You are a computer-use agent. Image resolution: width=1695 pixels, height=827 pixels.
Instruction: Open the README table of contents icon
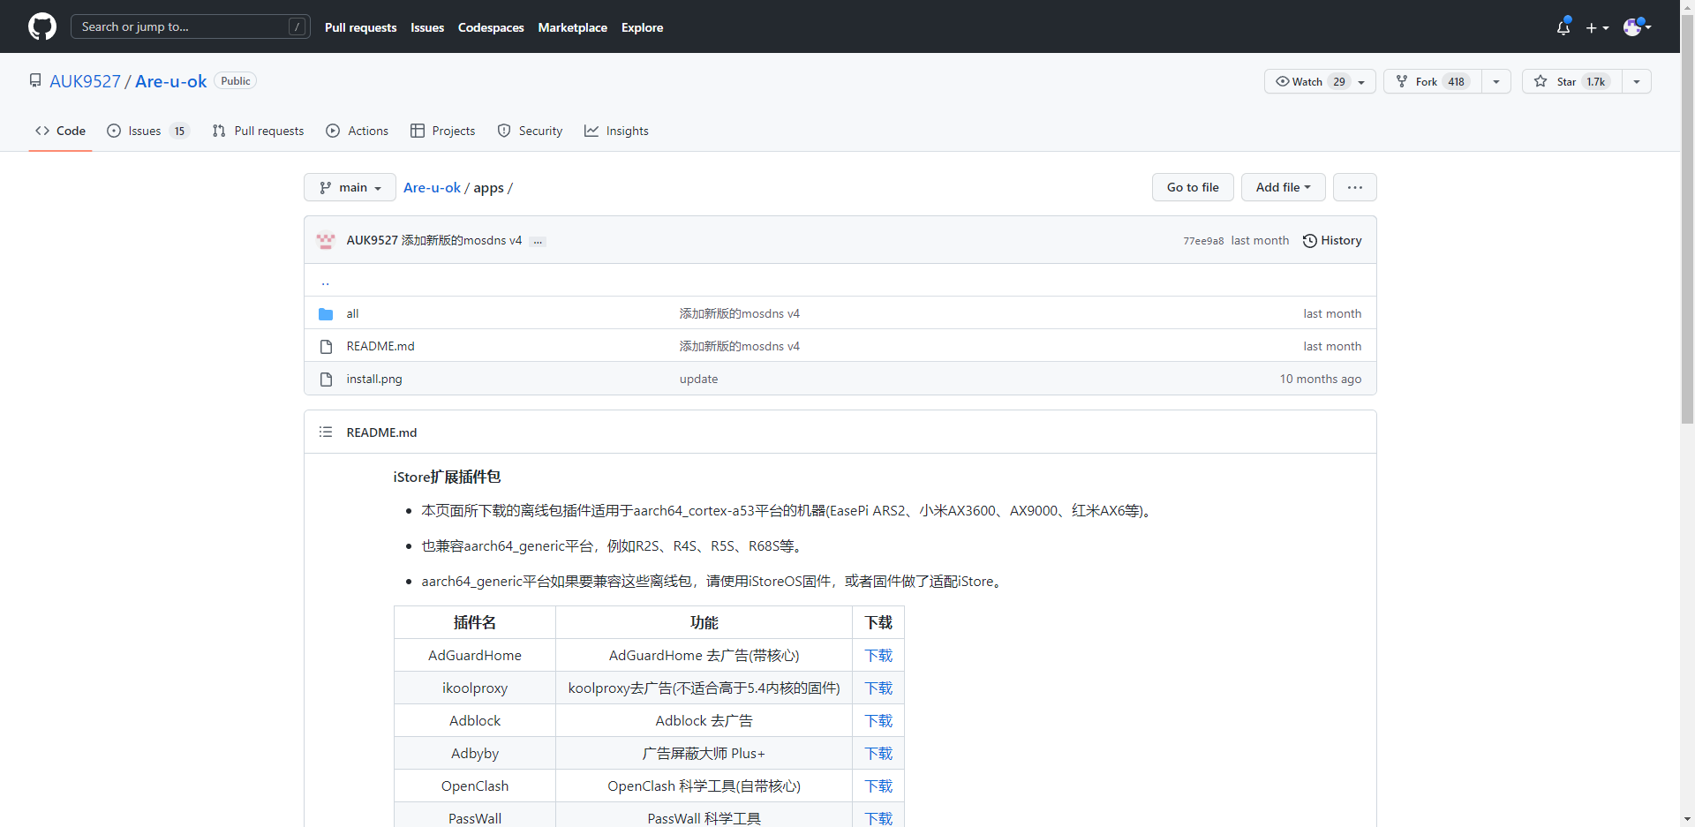326,432
